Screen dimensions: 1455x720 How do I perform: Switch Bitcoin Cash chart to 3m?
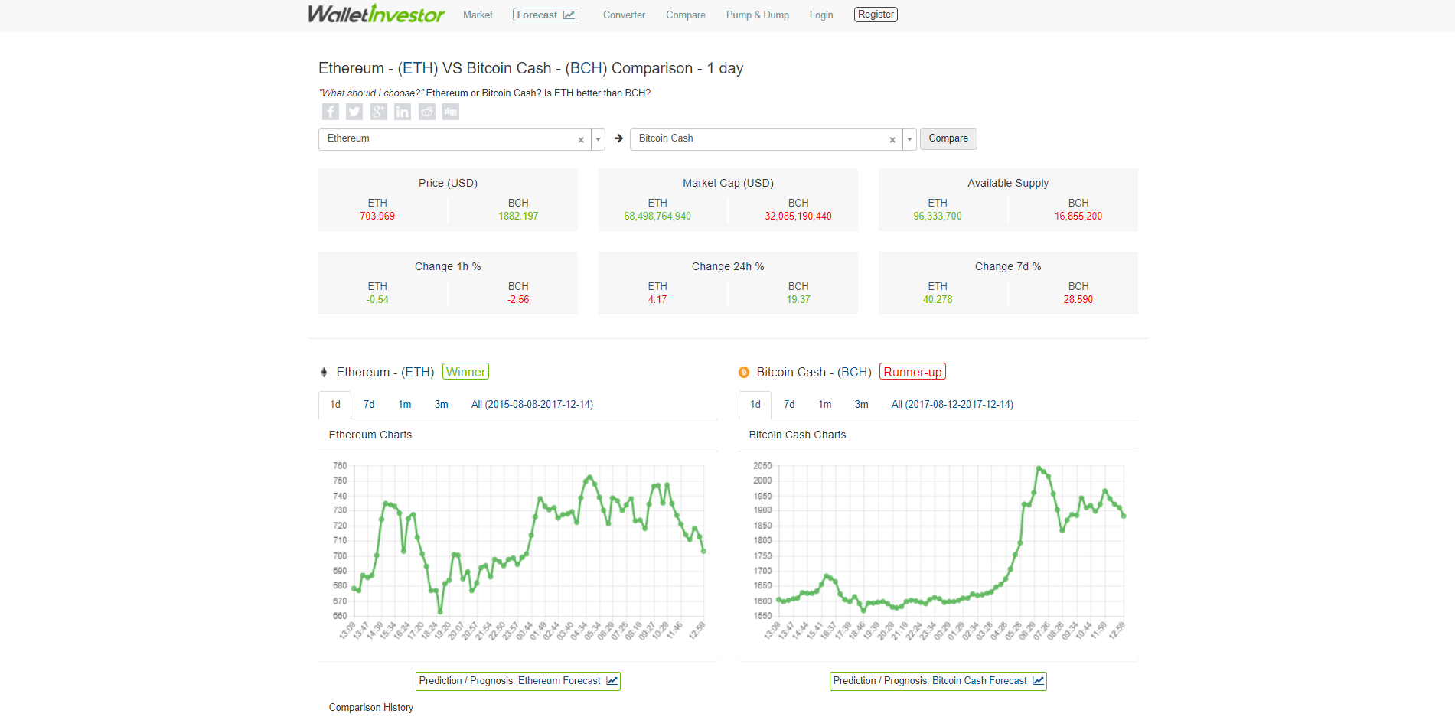(862, 405)
